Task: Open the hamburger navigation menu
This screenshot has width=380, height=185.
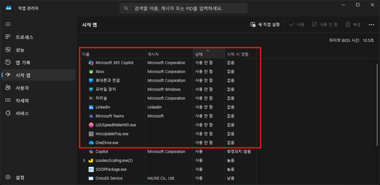Action: point(8,24)
